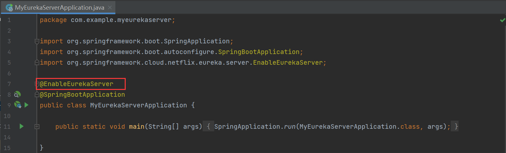Click line number 7 in the gutter
The width and height of the screenshot is (506, 153).
click(x=9, y=84)
